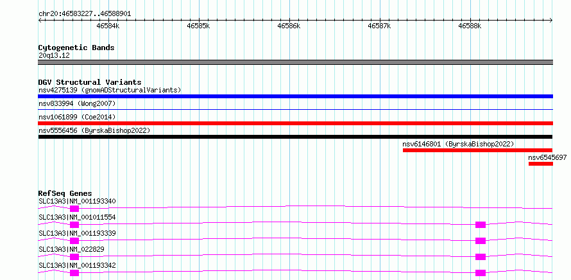Image resolution: width=571 pixels, height=280 pixels.
Task: Select the left exon of NM_001193340
Action: (x=74, y=209)
